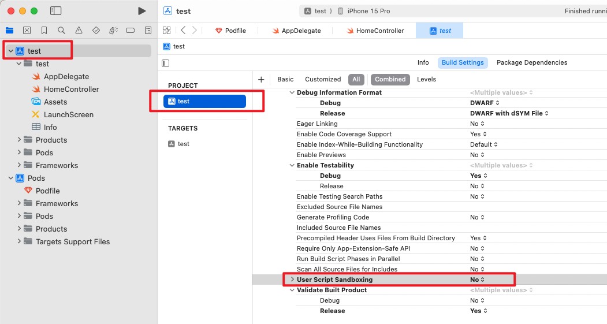Screen dimensions: 607x324
Task: Change Debug format DWARF value
Action: click(x=485, y=103)
